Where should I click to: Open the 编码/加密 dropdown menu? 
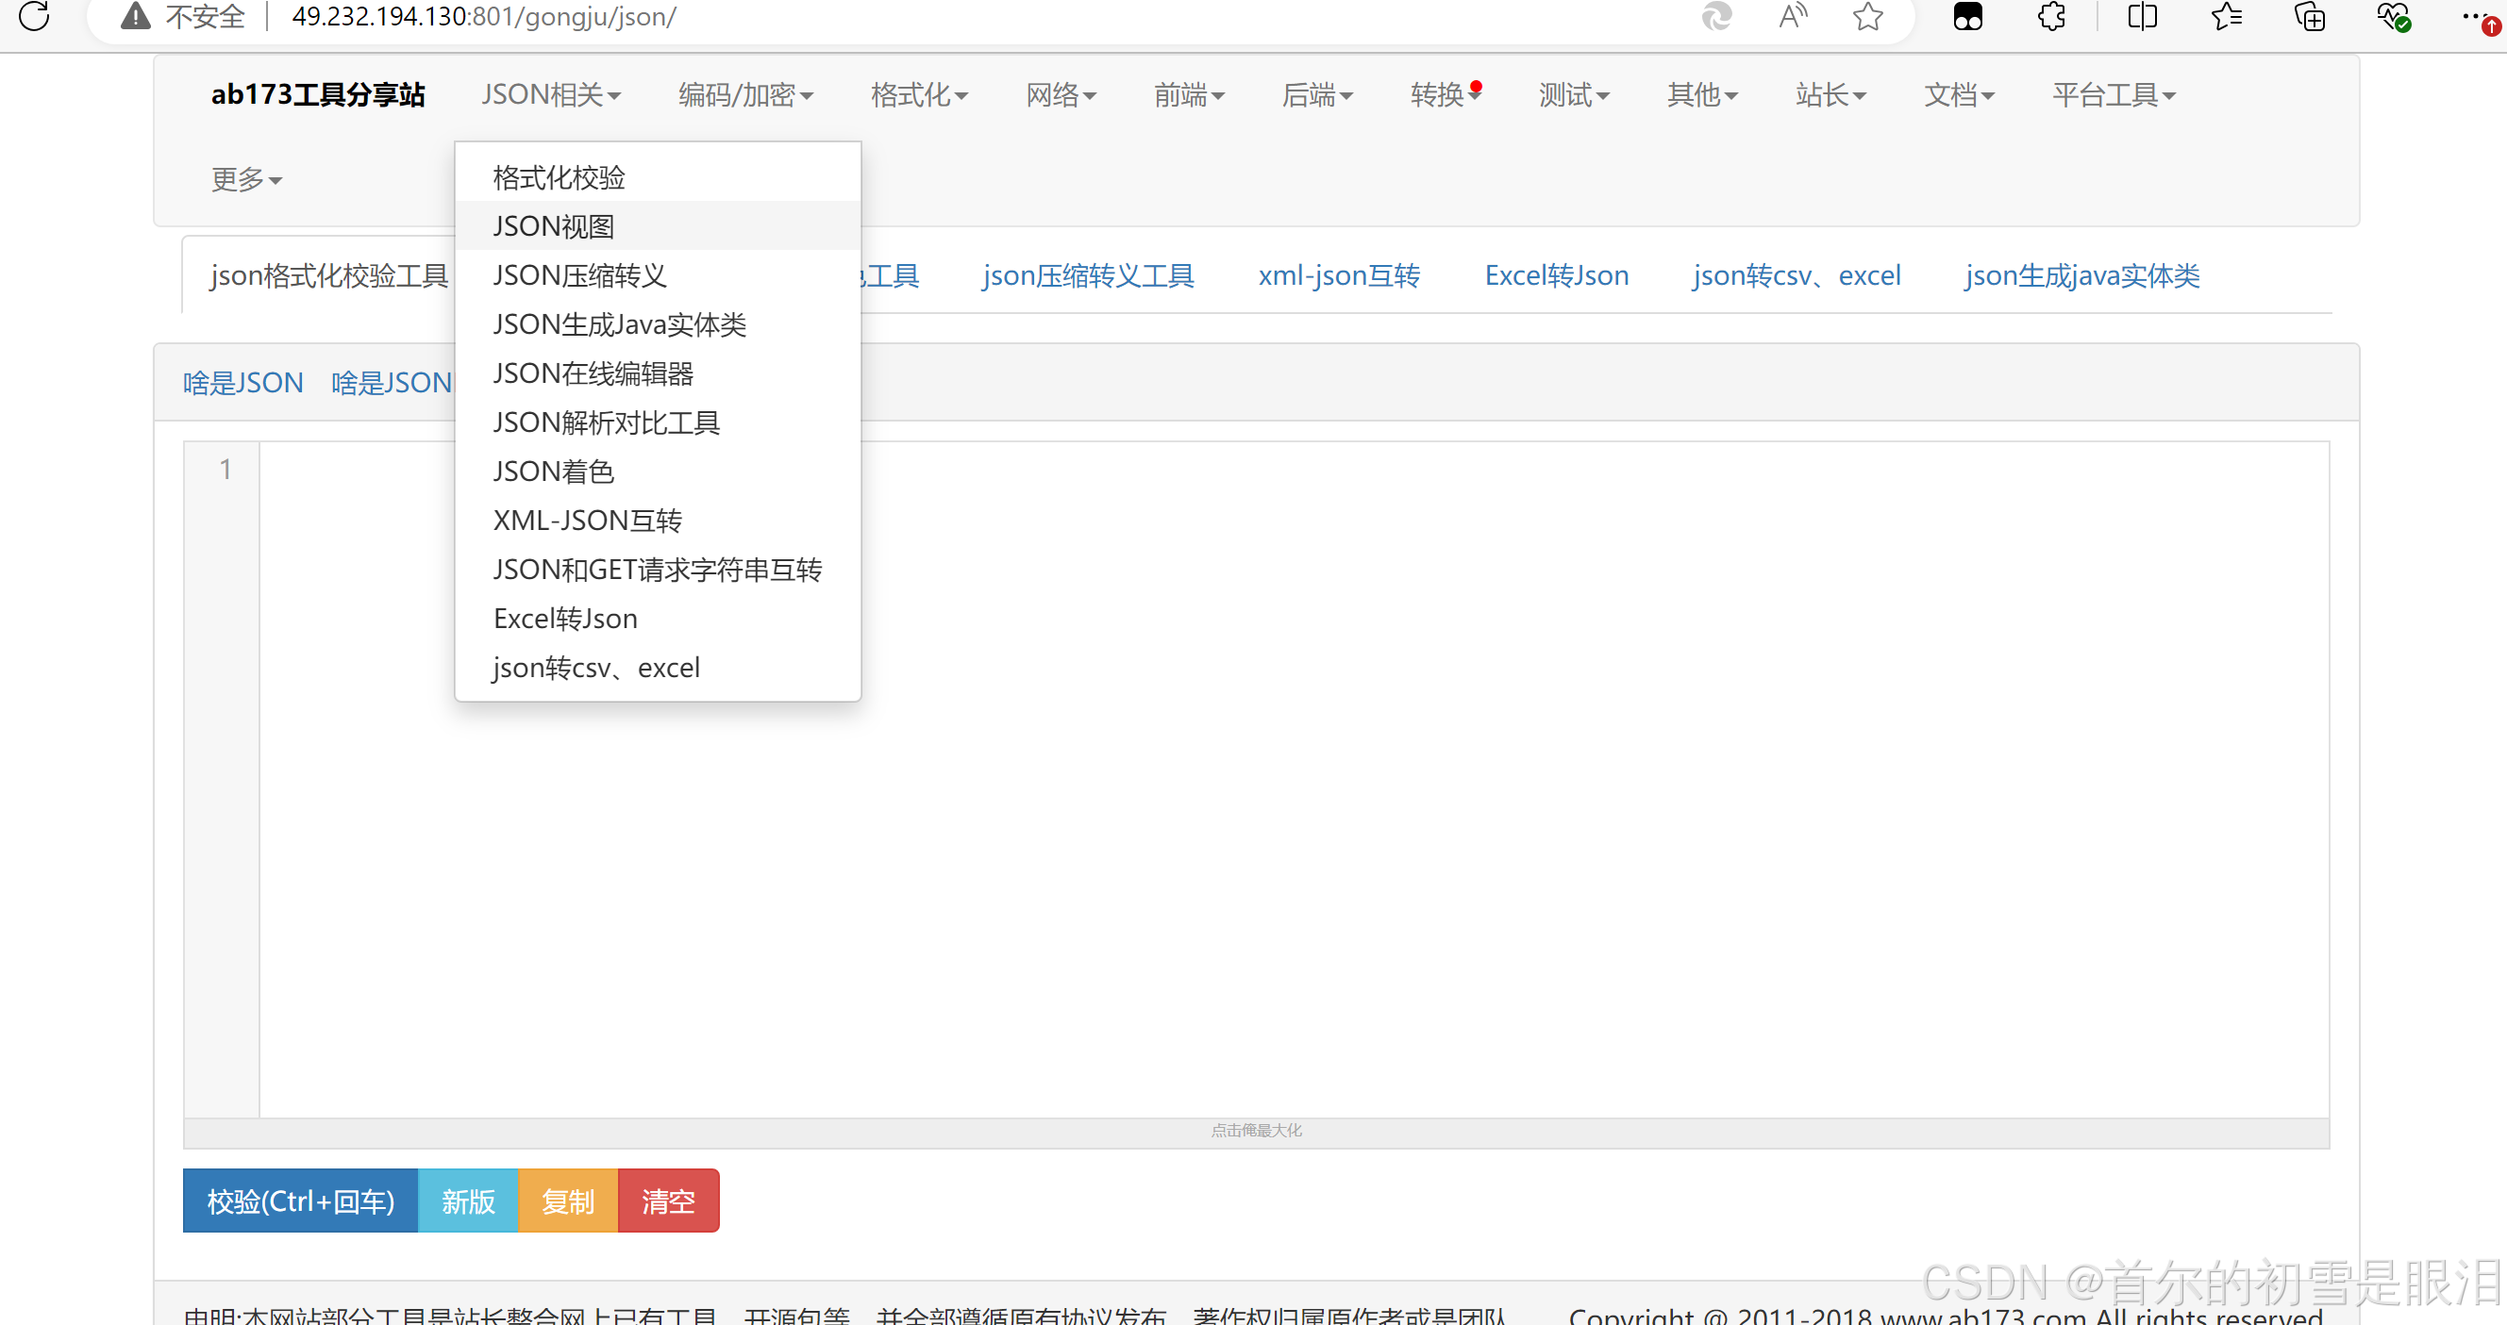[x=744, y=94]
